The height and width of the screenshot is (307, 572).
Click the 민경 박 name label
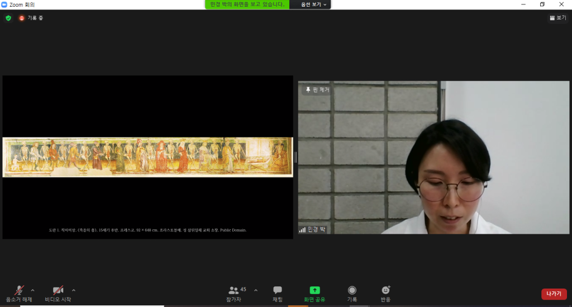click(x=316, y=230)
